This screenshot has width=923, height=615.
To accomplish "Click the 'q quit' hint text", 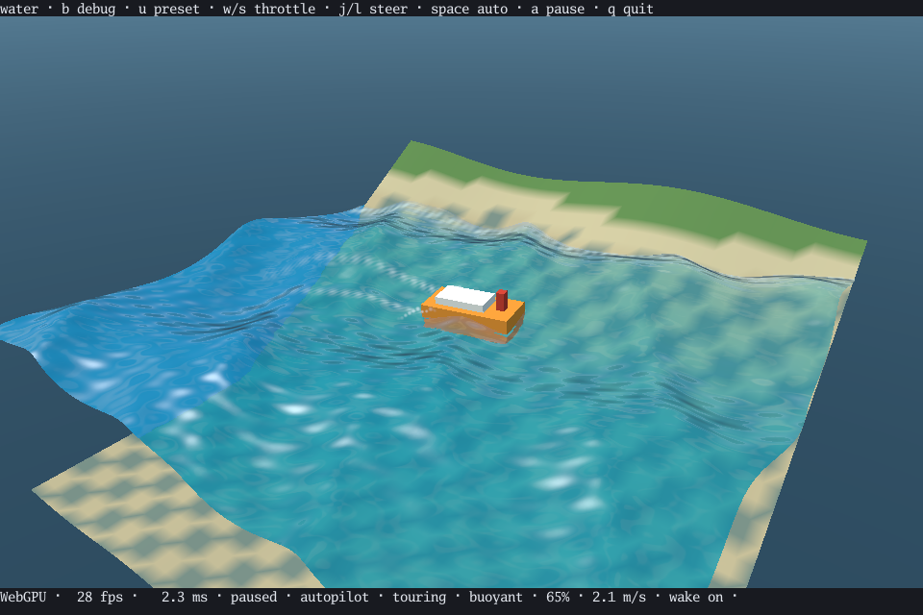I will tap(631, 9).
